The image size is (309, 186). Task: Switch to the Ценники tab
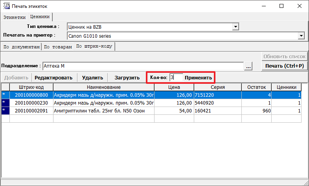click(x=40, y=17)
